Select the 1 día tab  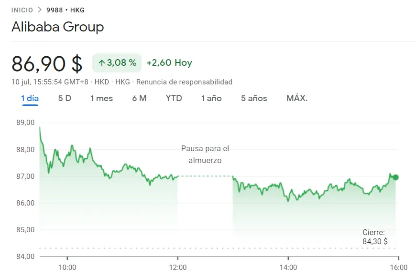click(x=30, y=98)
